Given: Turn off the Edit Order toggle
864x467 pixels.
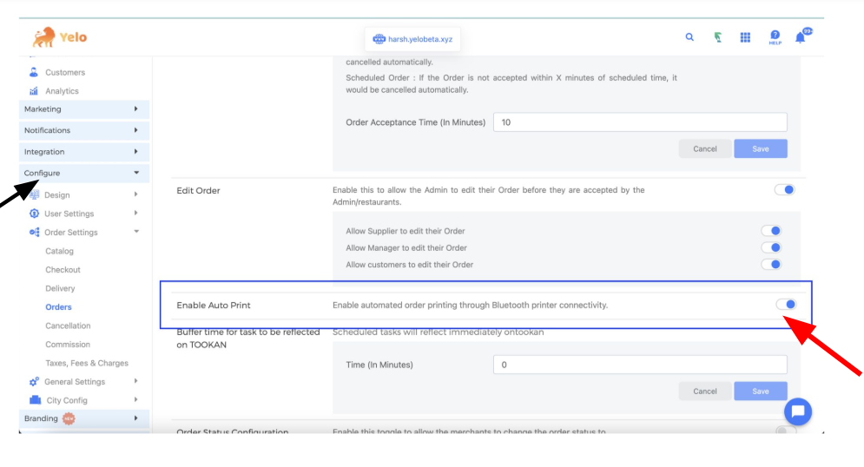Looking at the screenshot, I should 784,190.
